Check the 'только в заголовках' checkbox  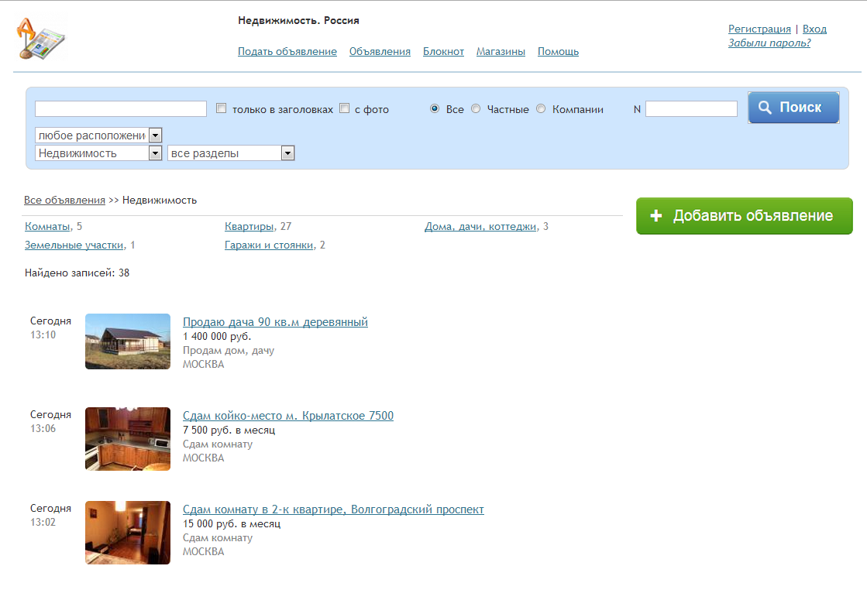pyautogui.click(x=222, y=109)
